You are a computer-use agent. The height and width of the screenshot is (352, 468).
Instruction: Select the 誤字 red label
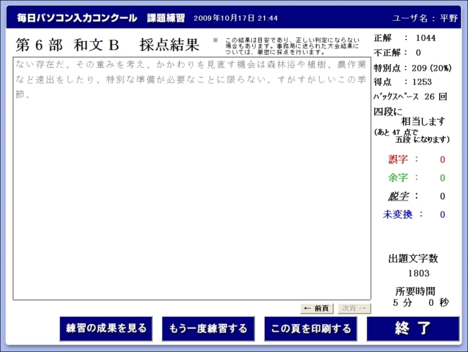pos(398,159)
